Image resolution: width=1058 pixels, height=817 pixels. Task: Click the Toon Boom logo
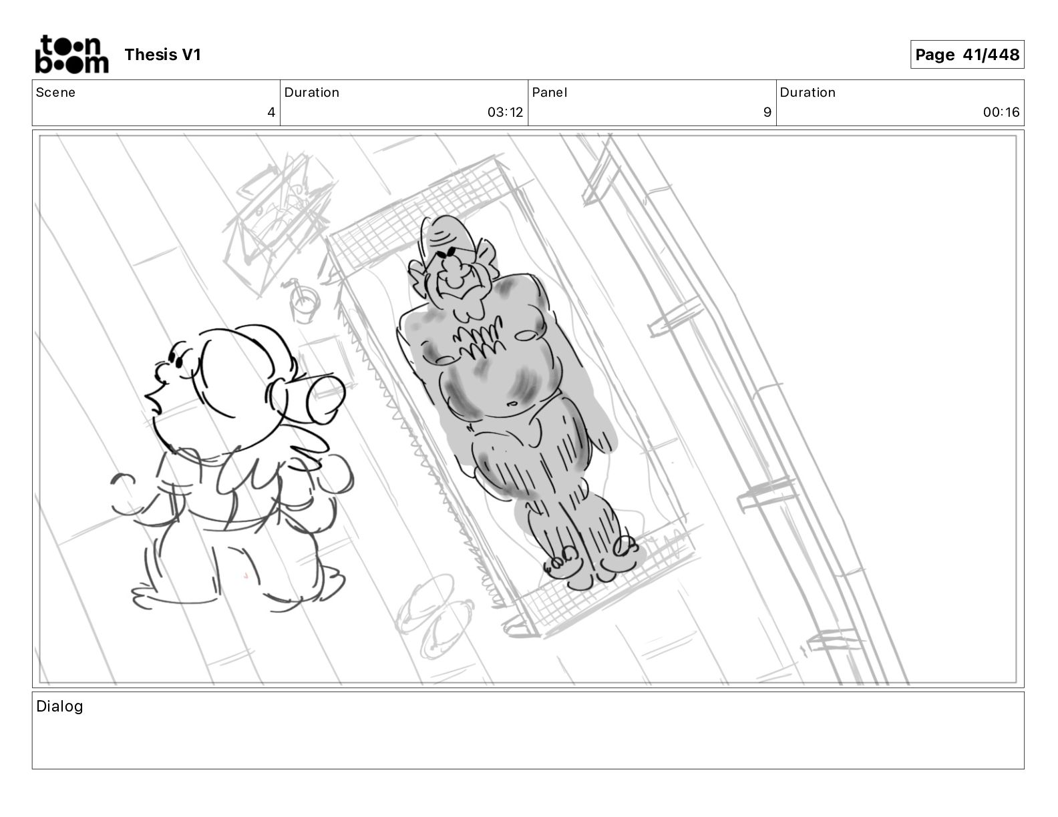pos(71,54)
